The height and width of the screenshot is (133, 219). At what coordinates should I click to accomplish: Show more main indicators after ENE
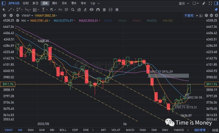(x=93, y=130)
